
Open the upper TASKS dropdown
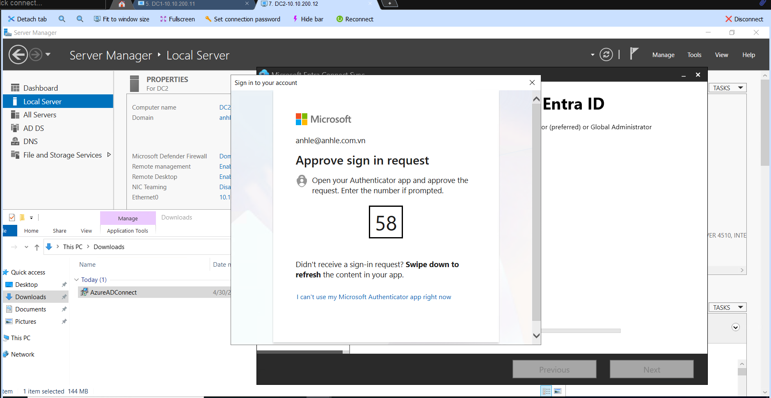click(728, 88)
